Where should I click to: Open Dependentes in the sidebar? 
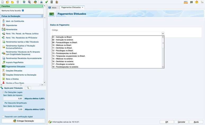coord(11,25)
